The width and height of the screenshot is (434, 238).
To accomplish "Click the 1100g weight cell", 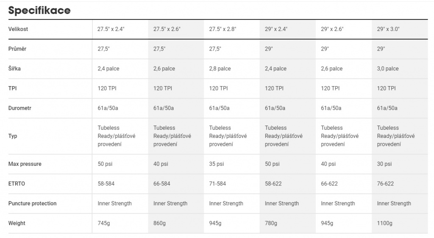I will 384,223.
